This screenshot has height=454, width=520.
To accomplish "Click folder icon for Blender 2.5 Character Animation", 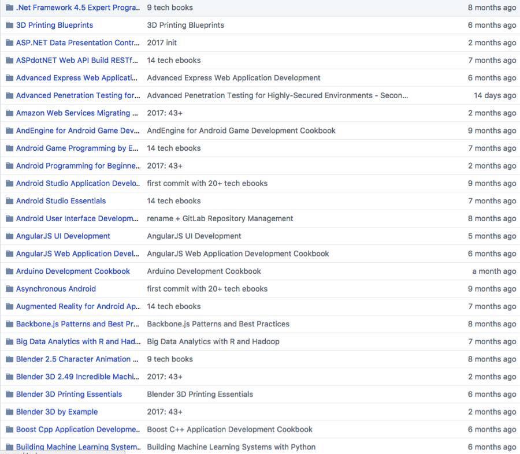I will pyautogui.click(x=10, y=359).
